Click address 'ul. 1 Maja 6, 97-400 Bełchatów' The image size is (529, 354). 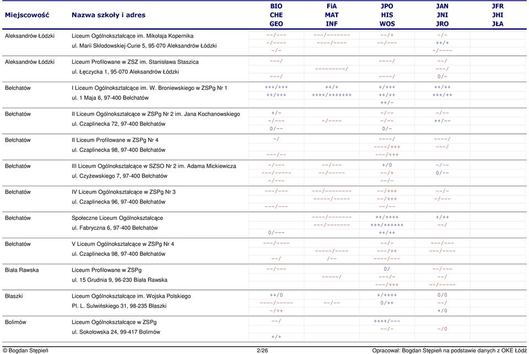(110, 98)
